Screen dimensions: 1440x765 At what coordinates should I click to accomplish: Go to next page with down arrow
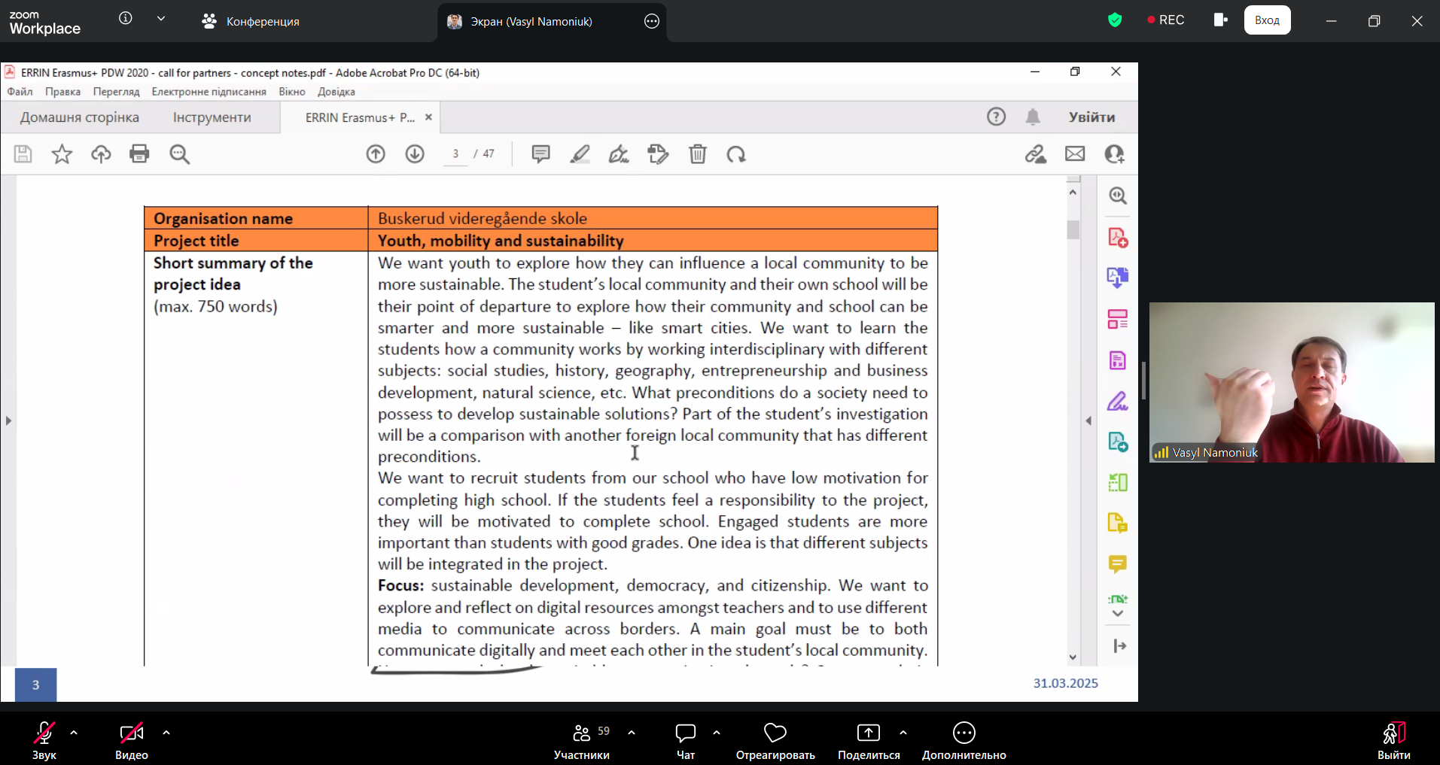pyautogui.click(x=415, y=154)
